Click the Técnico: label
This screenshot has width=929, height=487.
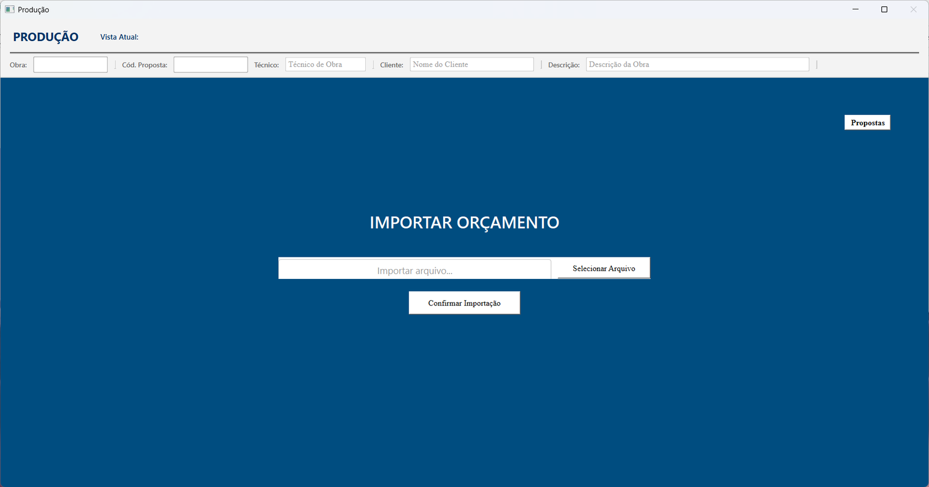tap(267, 65)
